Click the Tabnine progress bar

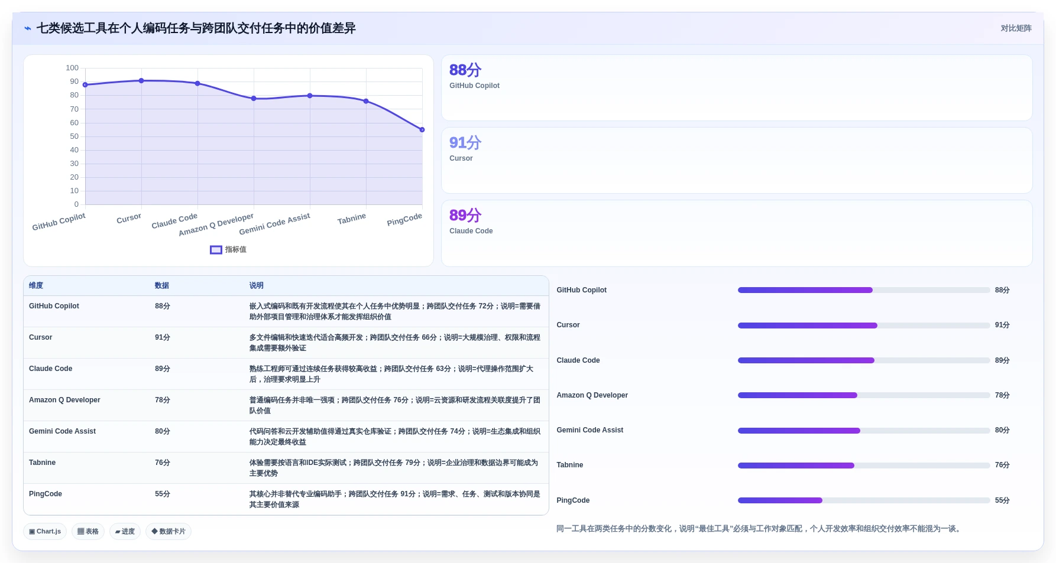(864, 466)
